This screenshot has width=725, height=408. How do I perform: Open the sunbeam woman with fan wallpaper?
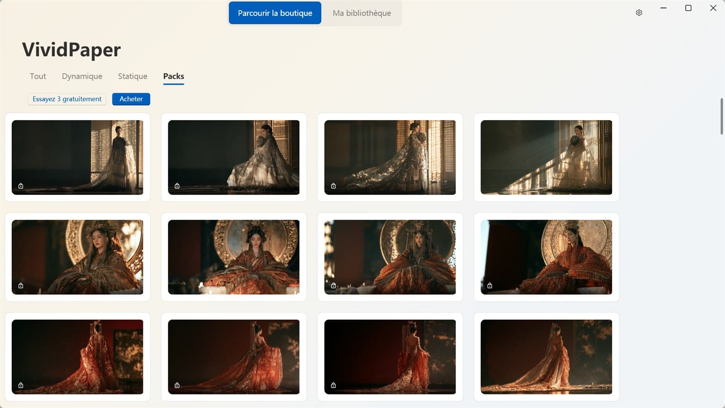(546, 157)
